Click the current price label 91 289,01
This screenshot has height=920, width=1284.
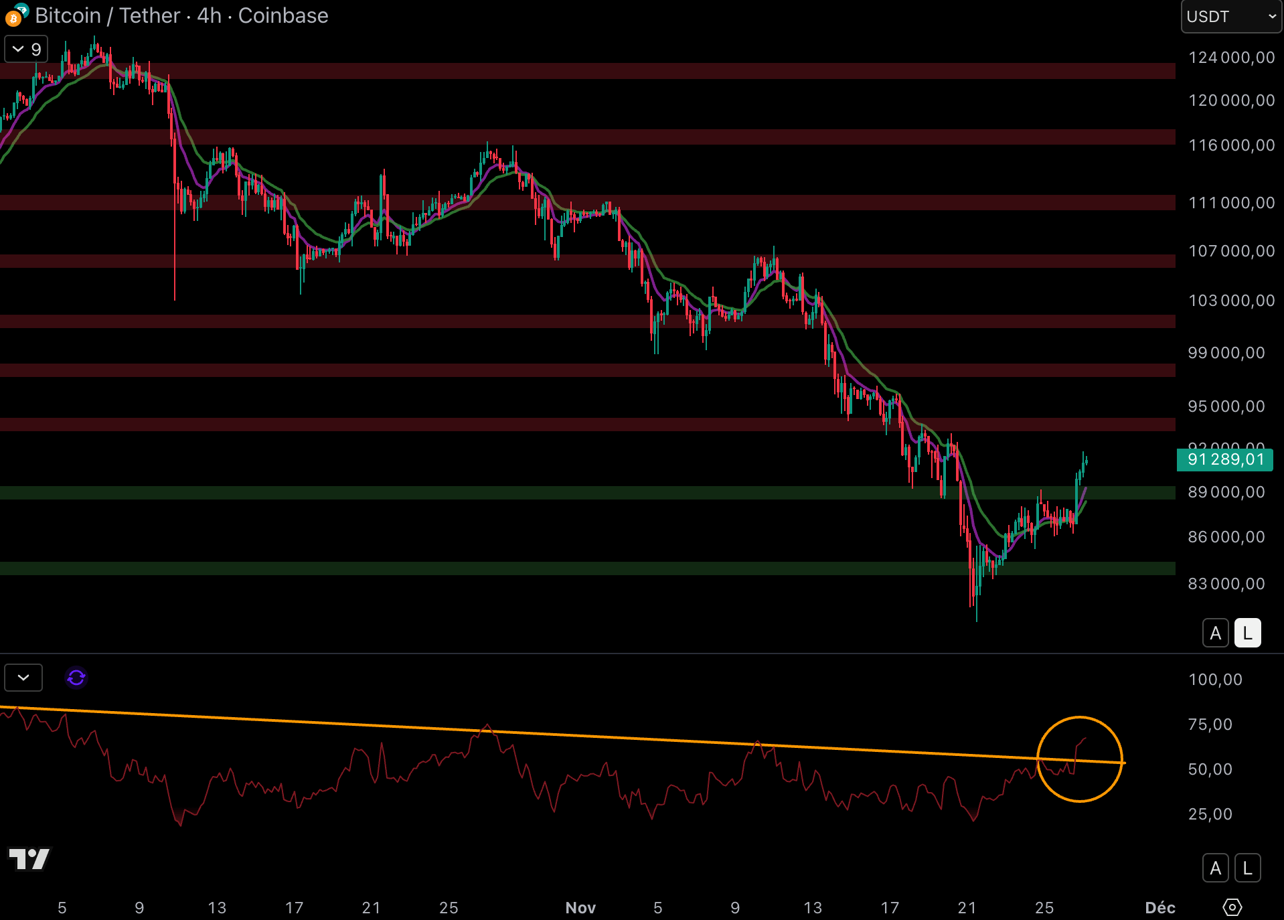point(1224,460)
